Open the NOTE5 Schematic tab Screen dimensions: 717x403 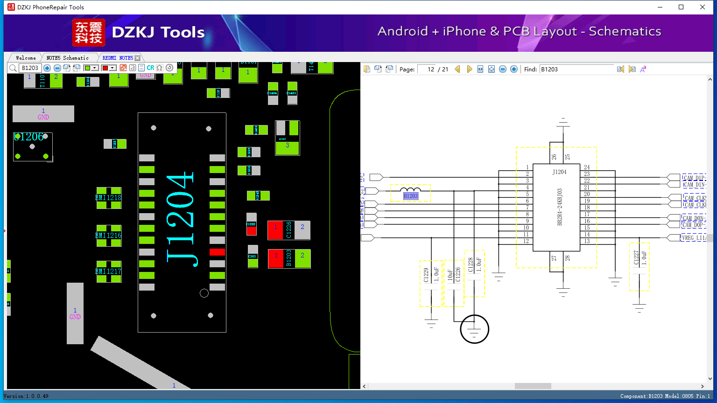[x=68, y=58]
